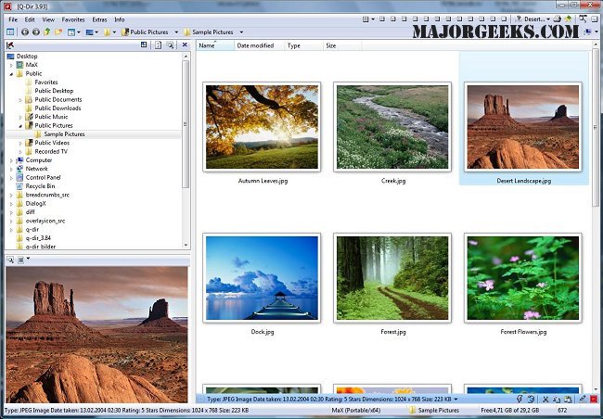Open the Sample Pictures breadcrumb dropdown

click(x=240, y=32)
